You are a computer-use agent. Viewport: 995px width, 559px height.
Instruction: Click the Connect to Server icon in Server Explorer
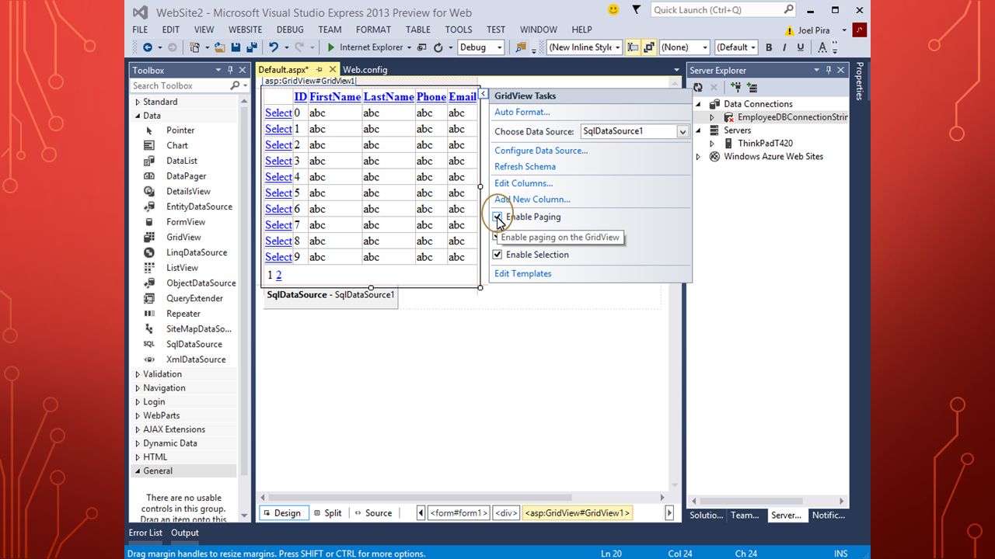click(752, 87)
